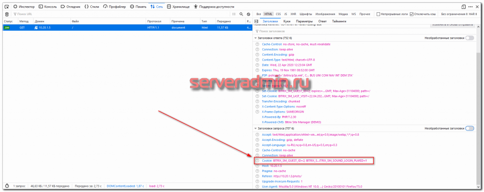Open Без ограничения throttling dropdown
Image resolution: width=484 pixels, height=192 pixels.
click(454, 14)
